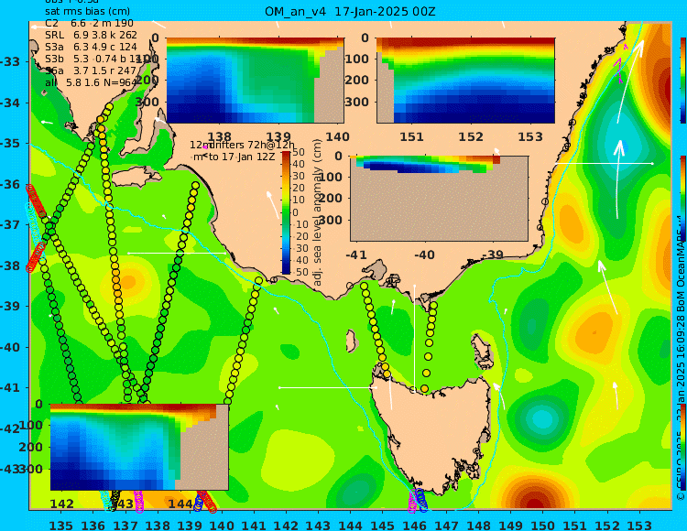Open the depth section inset spanning 142–144

point(139,447)
